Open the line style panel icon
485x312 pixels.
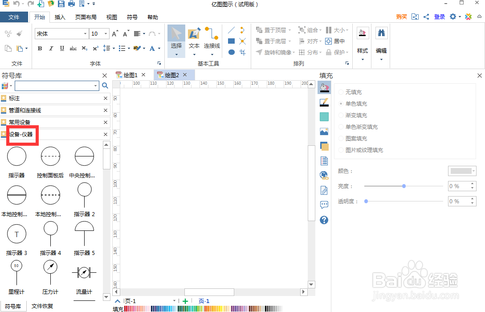point(324,102)
